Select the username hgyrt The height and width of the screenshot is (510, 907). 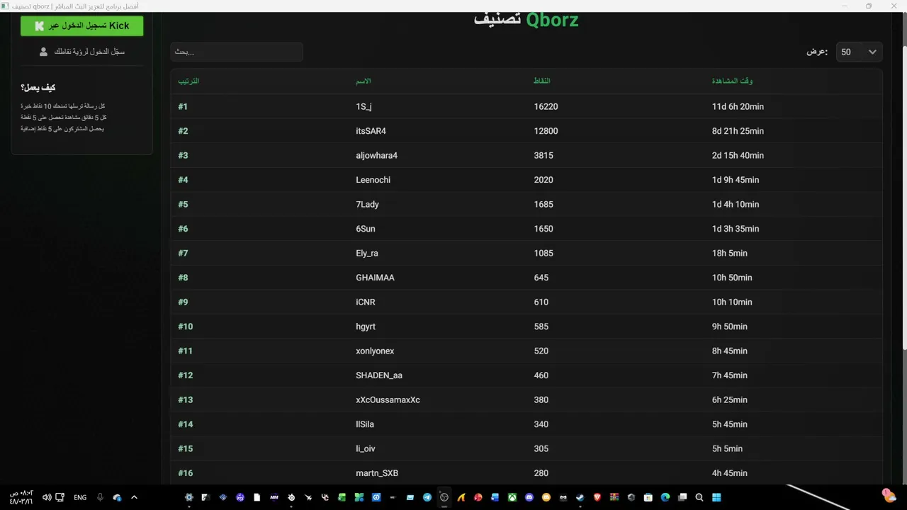coord(366,327)
